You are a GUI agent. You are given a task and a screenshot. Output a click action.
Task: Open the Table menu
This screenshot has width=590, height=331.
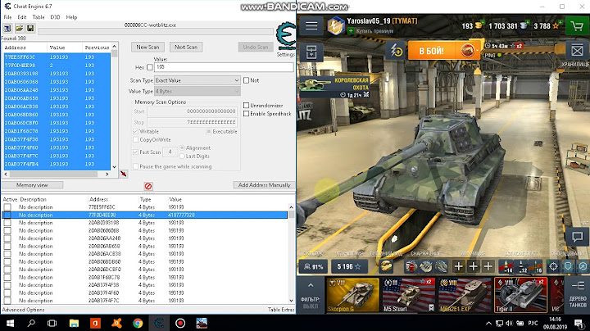[39, 17]
